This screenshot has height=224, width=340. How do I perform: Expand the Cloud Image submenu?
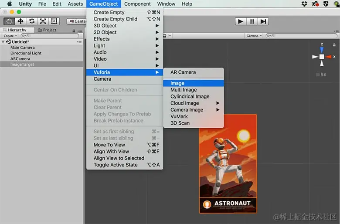click(194, 103)
